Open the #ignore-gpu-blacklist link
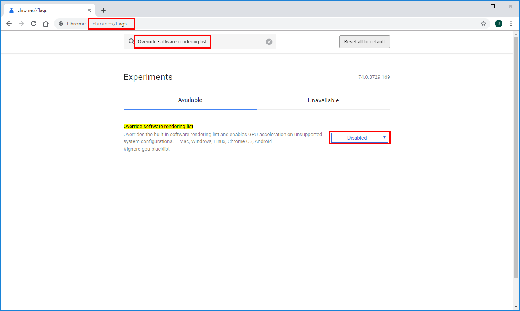Screen dimensions: 520x311 click(x=147, y=149)
